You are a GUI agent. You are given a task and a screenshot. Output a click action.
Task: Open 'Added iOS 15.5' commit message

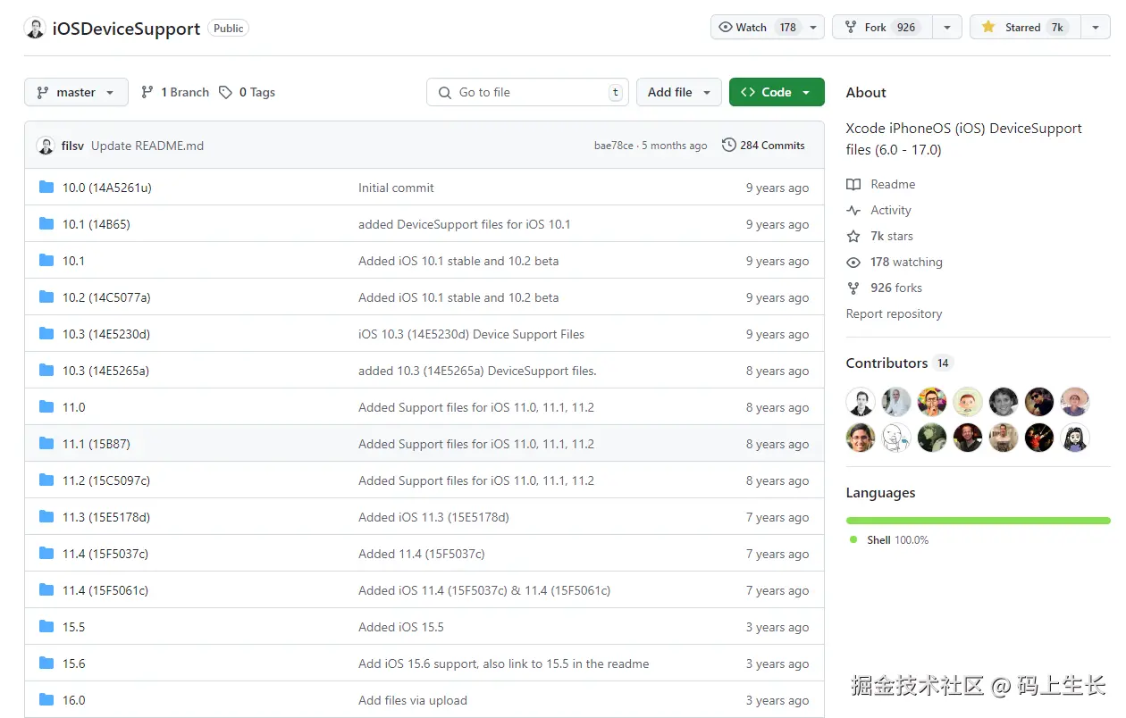pos(400,627)
